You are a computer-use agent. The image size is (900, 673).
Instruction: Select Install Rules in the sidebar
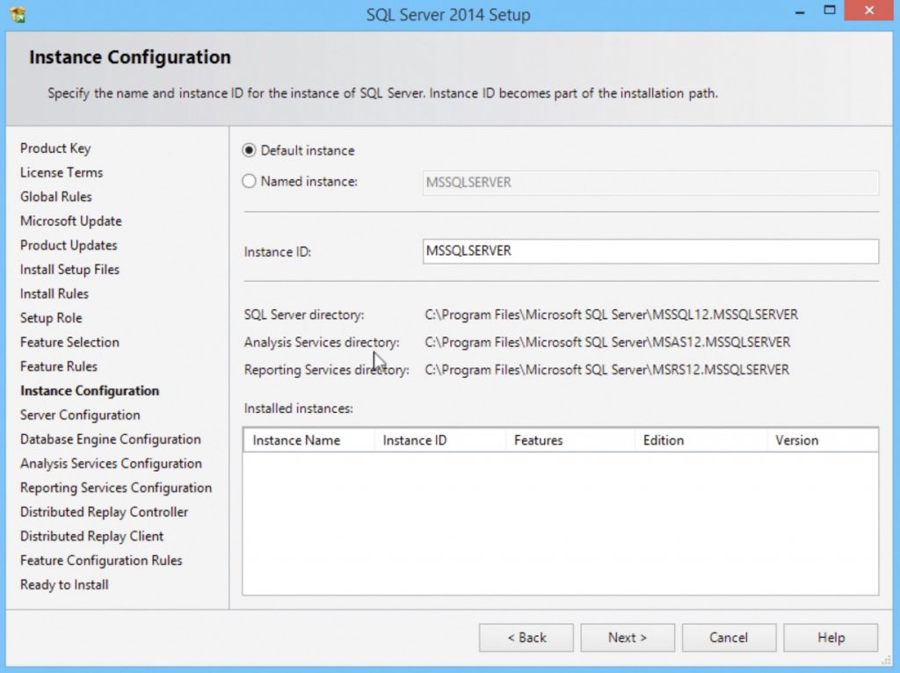pyautogui.click(x=54, y=293)
